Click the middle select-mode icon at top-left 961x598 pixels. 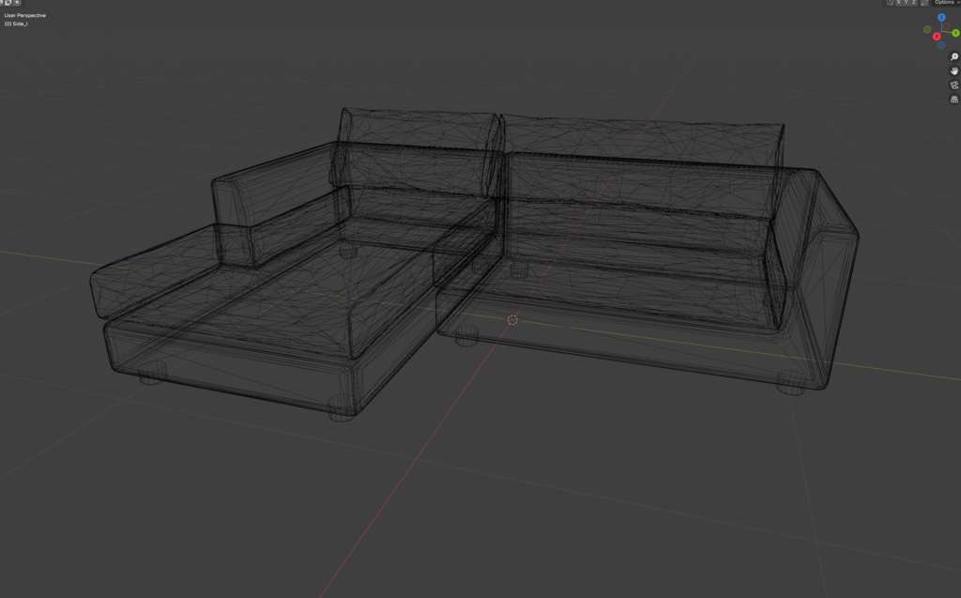8,3
